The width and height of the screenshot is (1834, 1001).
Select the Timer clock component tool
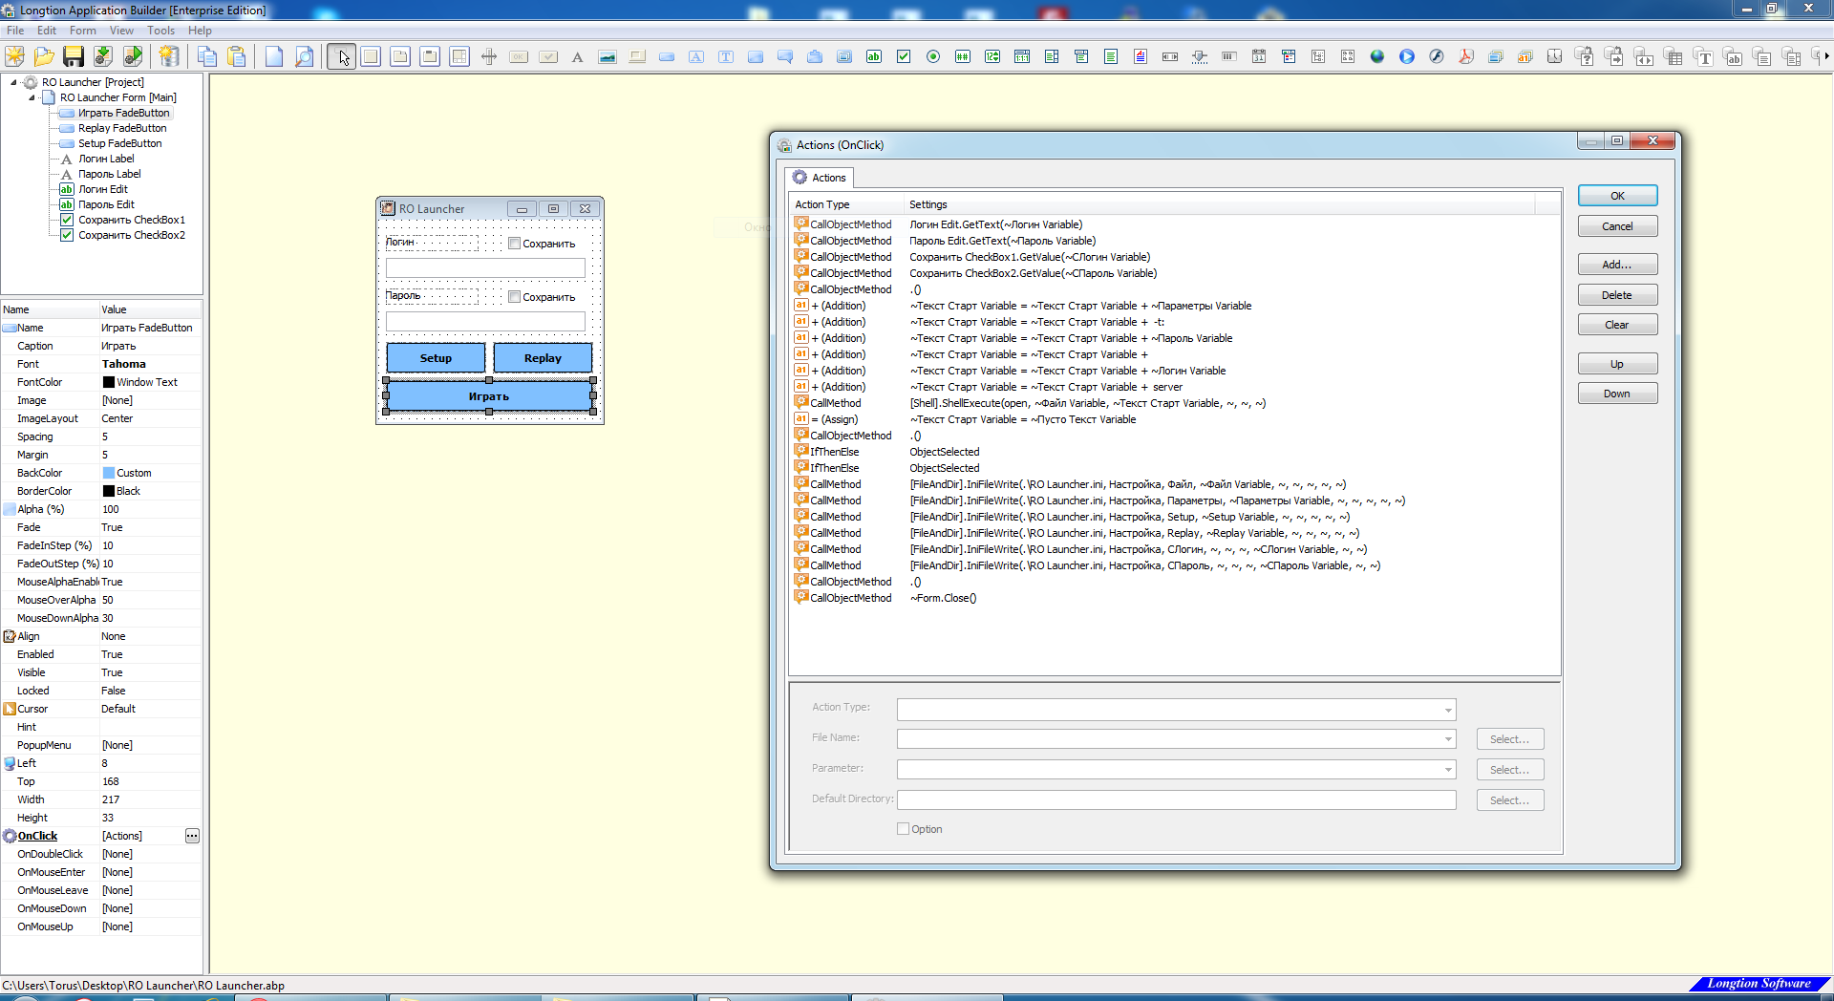coord(1555,57)
